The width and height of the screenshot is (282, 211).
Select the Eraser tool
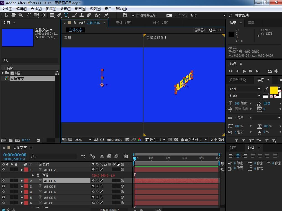click(89, 15)
